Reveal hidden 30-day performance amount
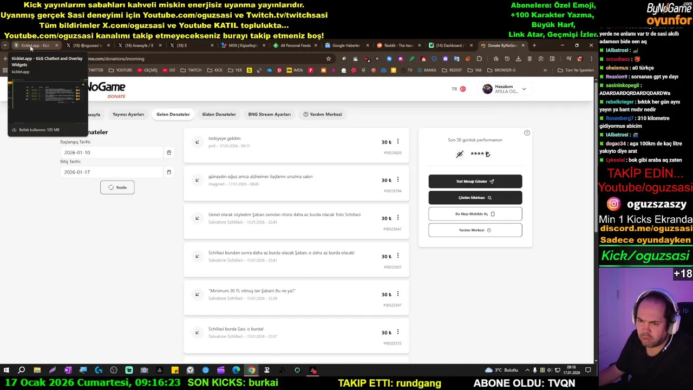 coord(460,154)
